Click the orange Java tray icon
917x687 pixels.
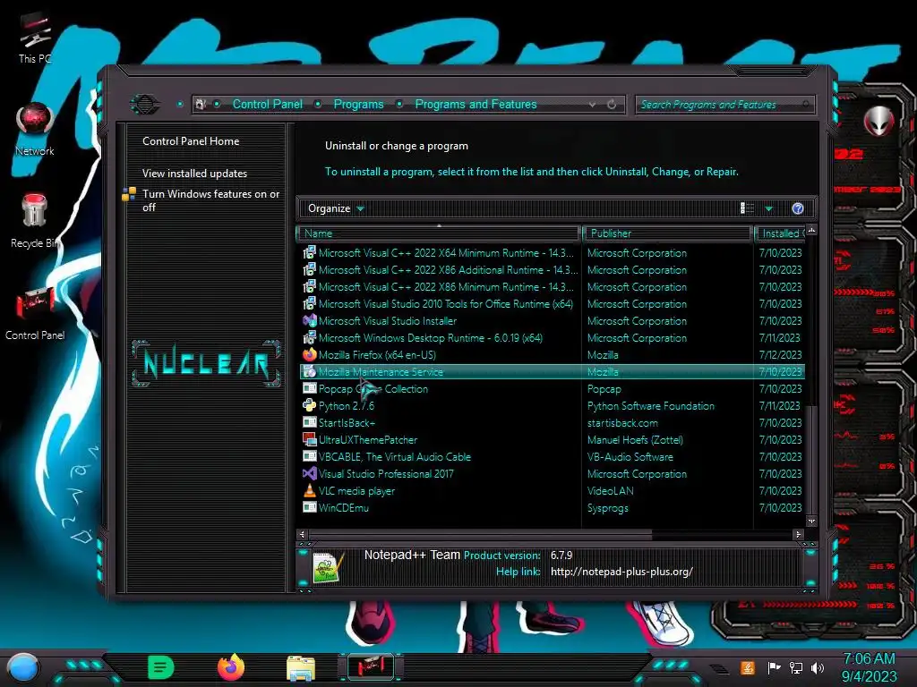[748, 667]
